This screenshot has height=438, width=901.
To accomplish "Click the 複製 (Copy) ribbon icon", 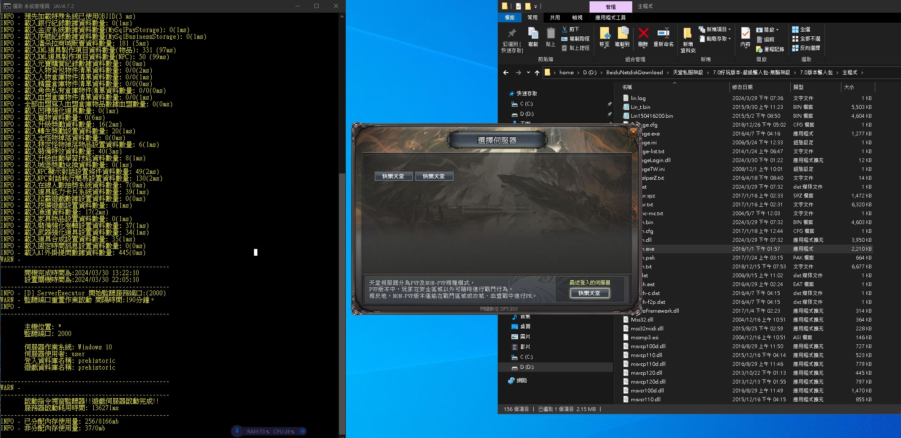I will 533,37.
